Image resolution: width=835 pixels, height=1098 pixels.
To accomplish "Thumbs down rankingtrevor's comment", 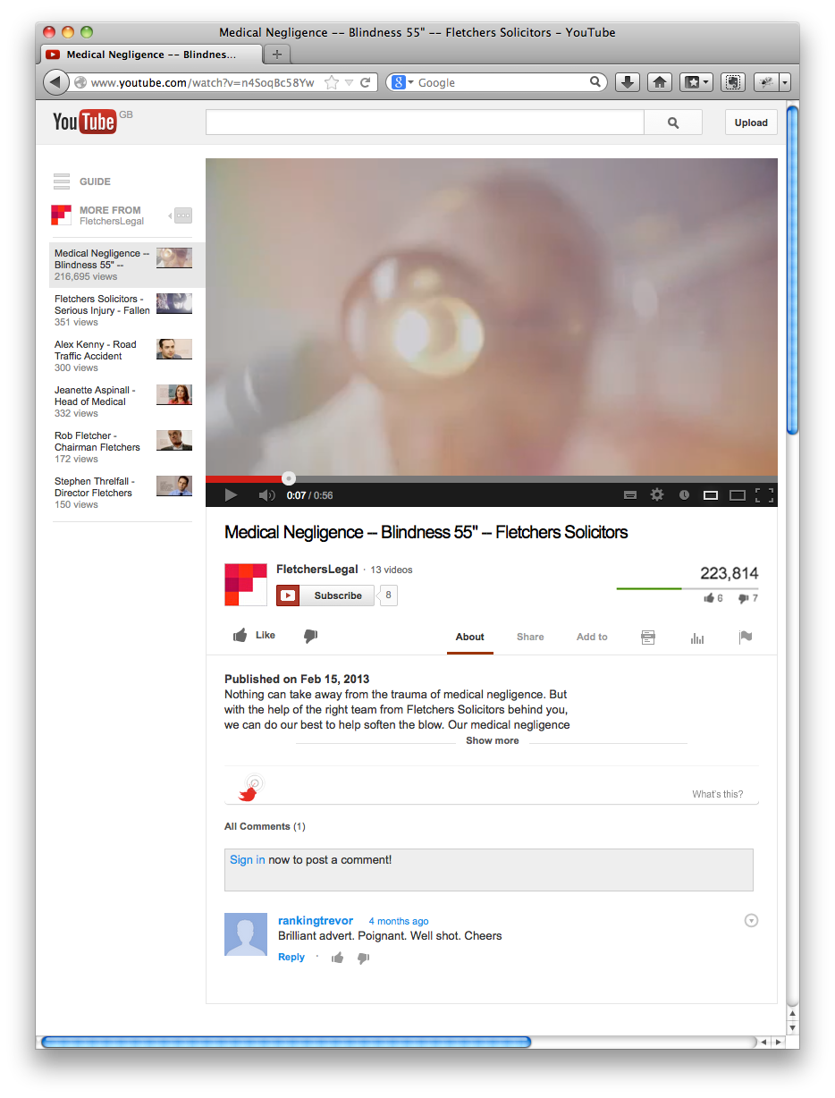I will (363, 958).
